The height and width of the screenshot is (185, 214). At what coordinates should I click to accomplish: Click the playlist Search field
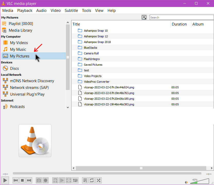182,17
